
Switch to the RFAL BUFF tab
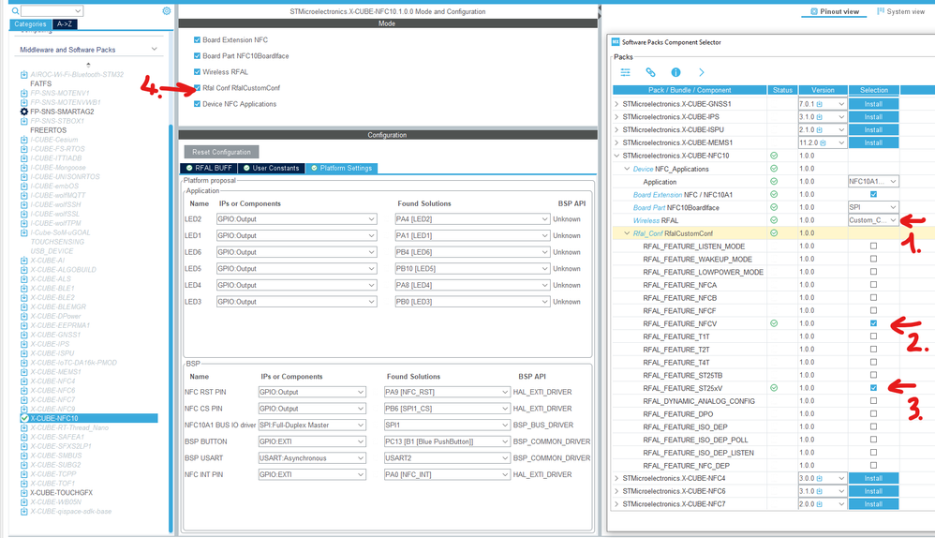point(209,168)
